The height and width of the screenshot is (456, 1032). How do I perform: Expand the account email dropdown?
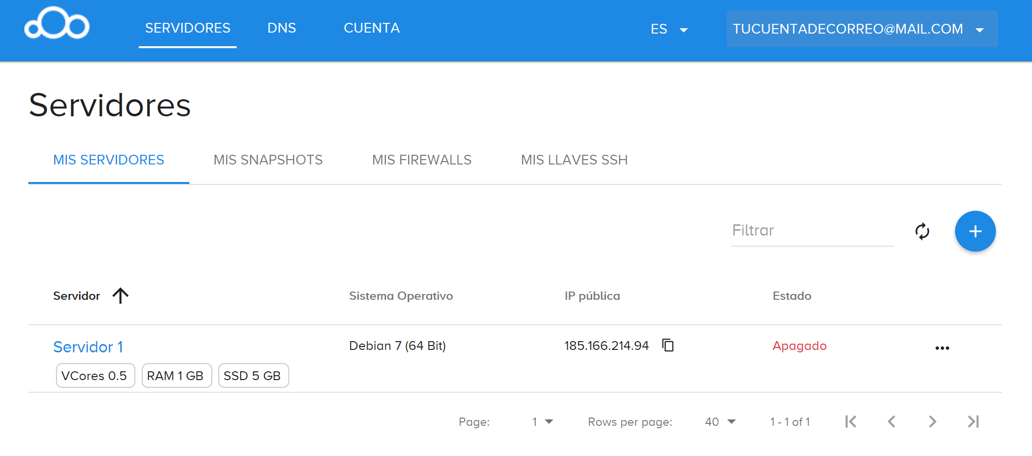[x=862, y=29]
